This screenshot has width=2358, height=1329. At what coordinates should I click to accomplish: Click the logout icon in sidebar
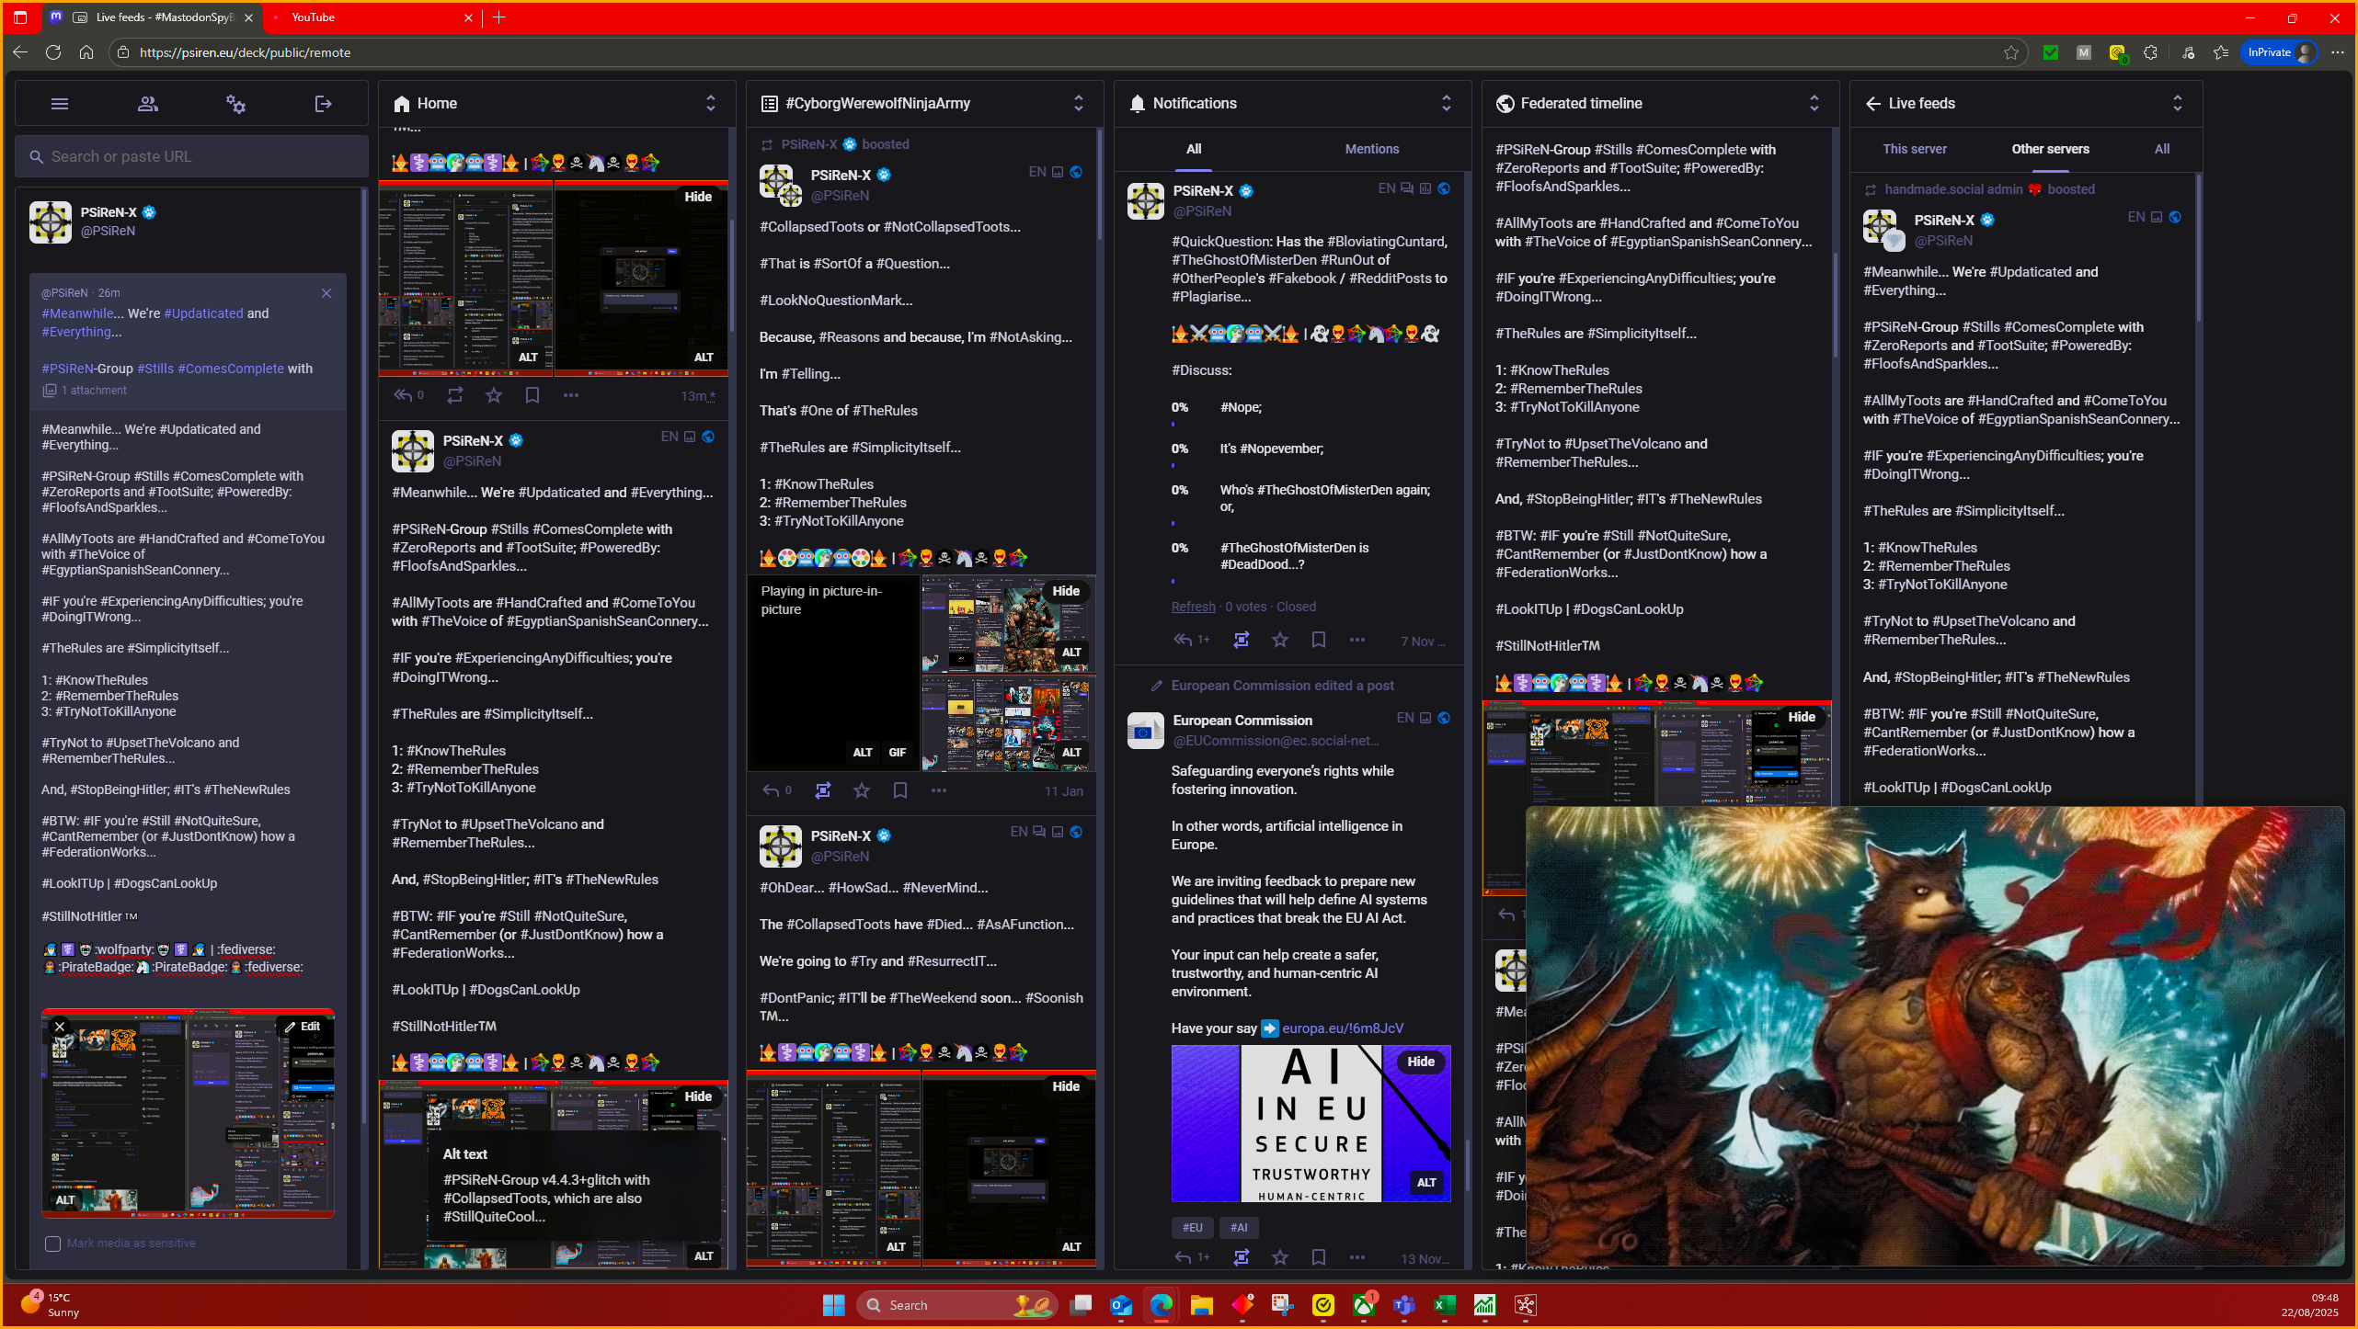pos(323,104)
